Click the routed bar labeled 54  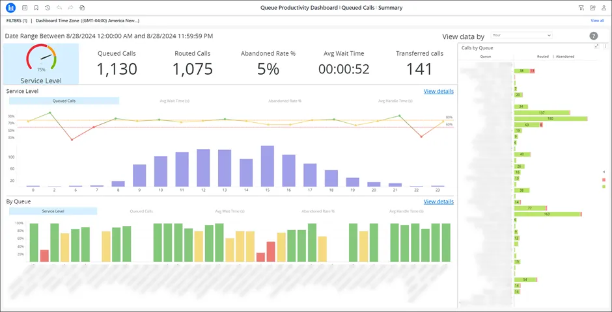[525, 279]
